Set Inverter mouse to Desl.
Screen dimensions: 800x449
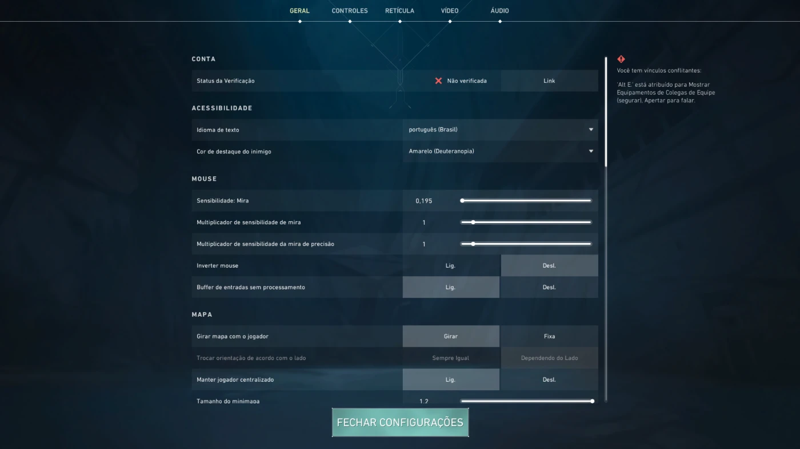[x=549, y=266]
